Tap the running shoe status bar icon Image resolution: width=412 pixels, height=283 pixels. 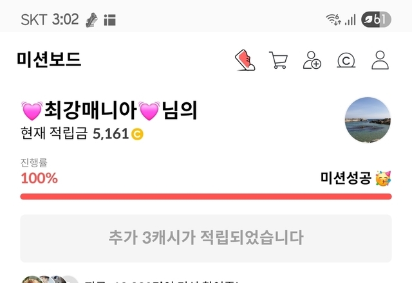[x=92, y=20]
